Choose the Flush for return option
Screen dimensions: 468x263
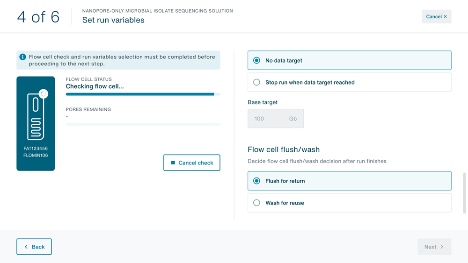pos(350,181)
